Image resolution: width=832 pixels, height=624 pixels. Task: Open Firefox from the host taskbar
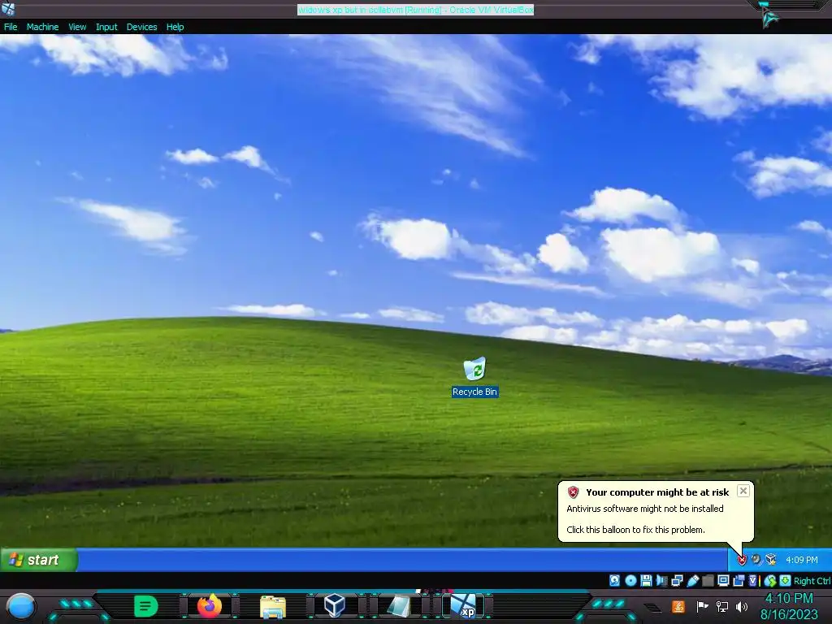pos(210,605)
